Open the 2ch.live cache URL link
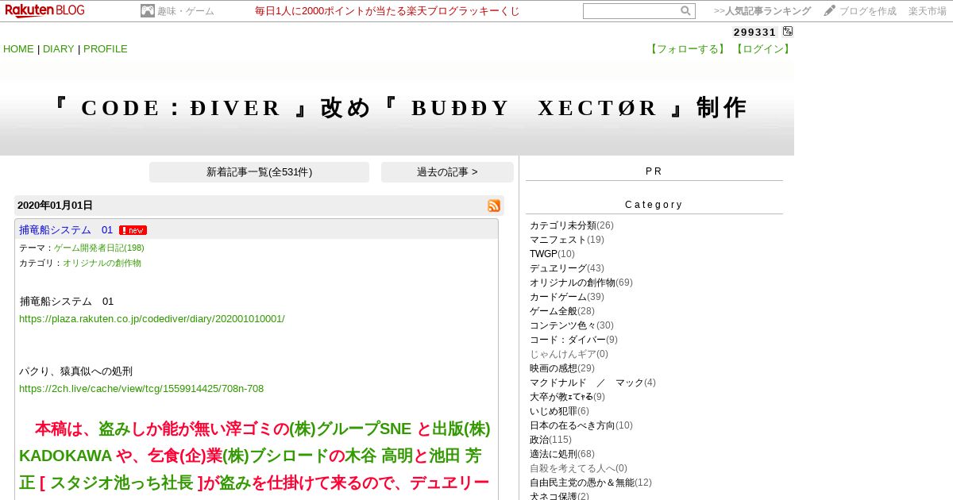Screen dimensions: 953x500 [141, 389]
